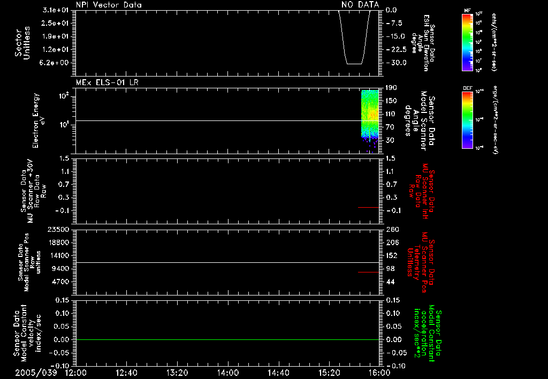Image resolution: width=548 pixels, height=379 pixels.
Task: Click the '14100' scanner position tick
Action: [58, 255]
